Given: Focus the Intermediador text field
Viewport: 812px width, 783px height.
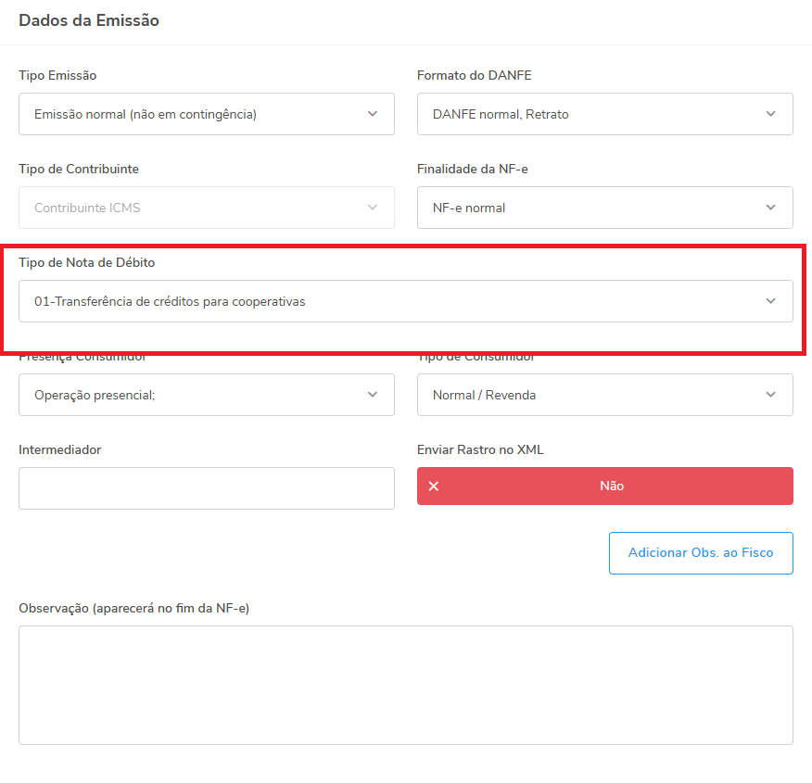Looking at the screenshot, I should 207,488.
